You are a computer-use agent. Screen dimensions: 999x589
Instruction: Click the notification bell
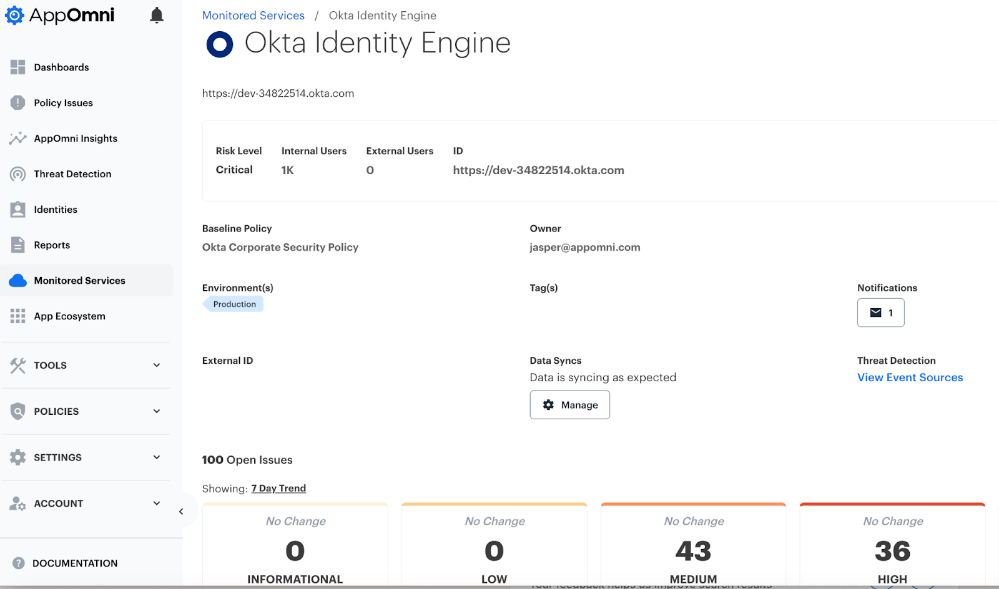coord(156,14)
